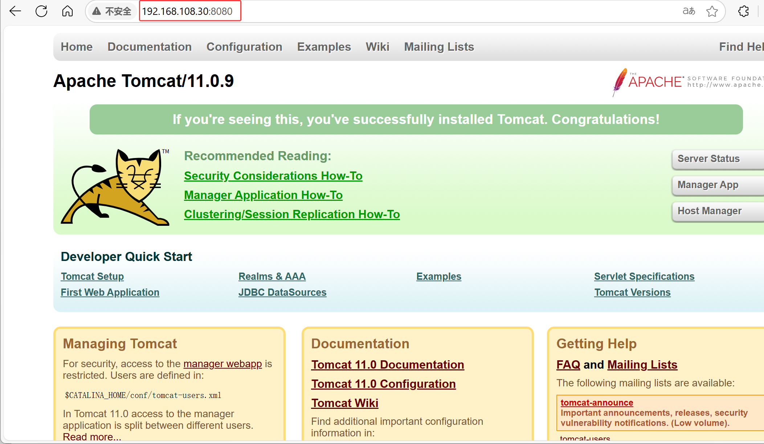The width and height of the screenshot is (764, 444).
Task: Open the Tomcat Versions link
Action: tap(632, 292)
